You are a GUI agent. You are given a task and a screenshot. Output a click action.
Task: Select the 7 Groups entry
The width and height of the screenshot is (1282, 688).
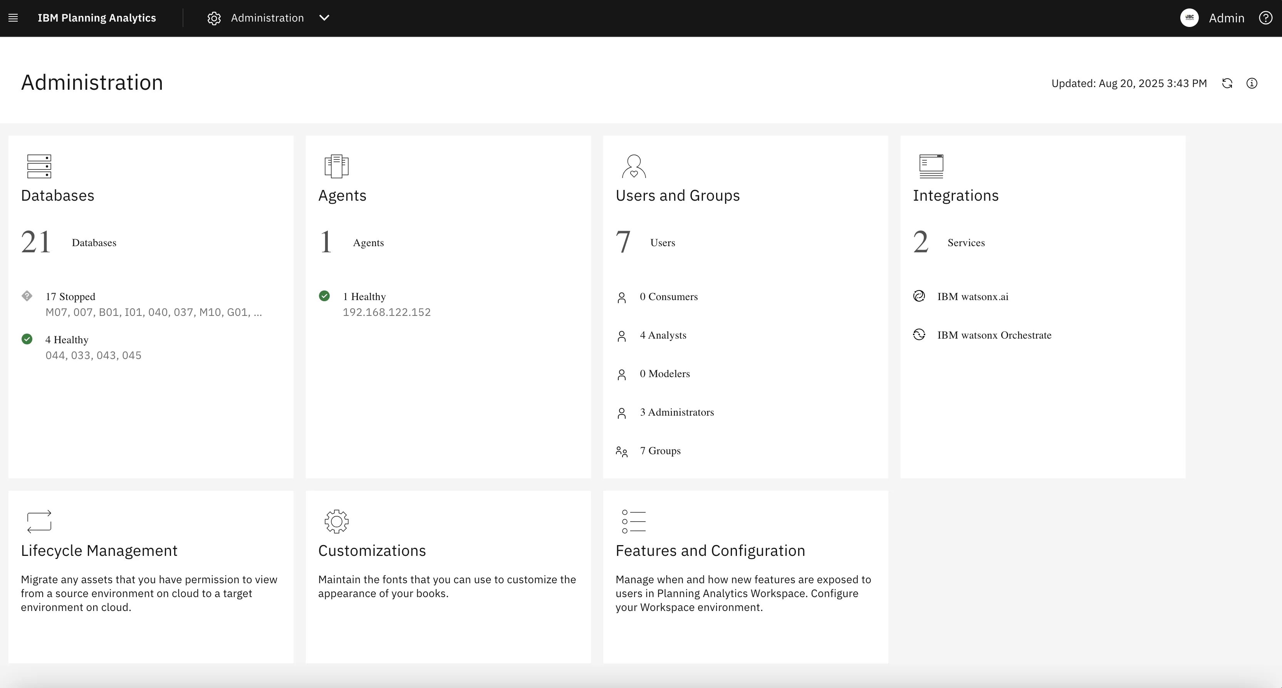click(660, 451)
